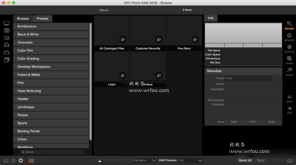Switch to grid view mode
This screenshot has width=296, height=165.
31,160
